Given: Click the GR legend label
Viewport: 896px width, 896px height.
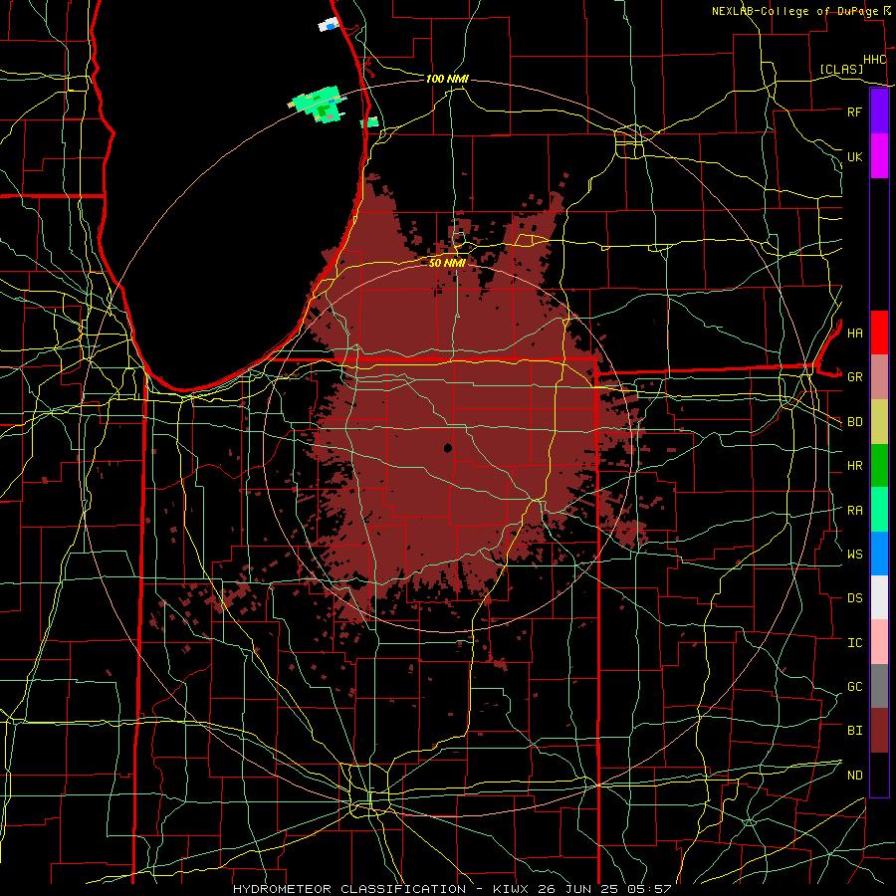Looking at the screenshot, I should click(x=854, y=377).
